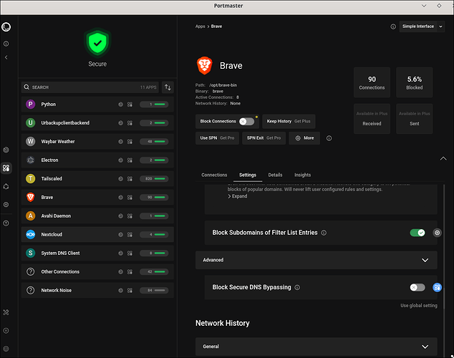Click the app Search input field
The height and width of the screenshot is (358, 454).
point(90,87)
